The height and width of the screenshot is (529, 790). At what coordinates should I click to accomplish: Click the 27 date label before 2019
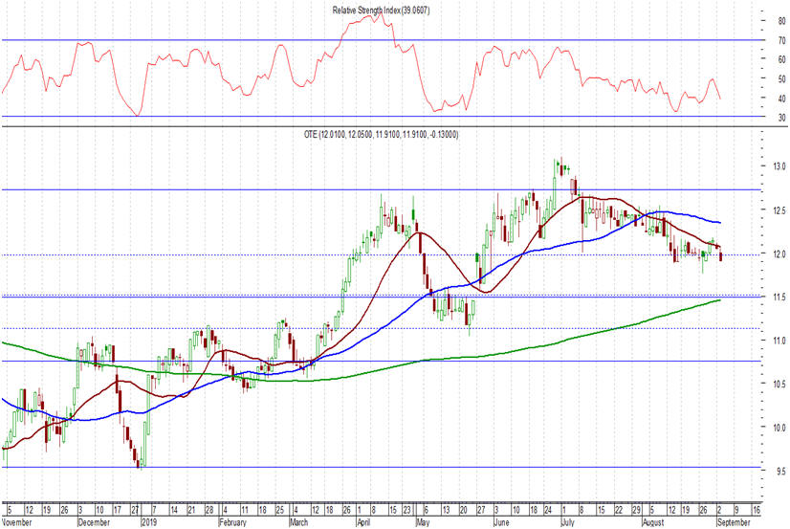pyautogui.click(x=135, y=510)
